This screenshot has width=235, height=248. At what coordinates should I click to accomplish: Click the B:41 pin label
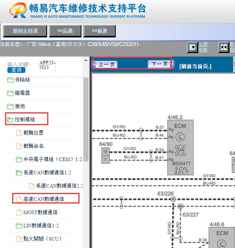(160, 158)
